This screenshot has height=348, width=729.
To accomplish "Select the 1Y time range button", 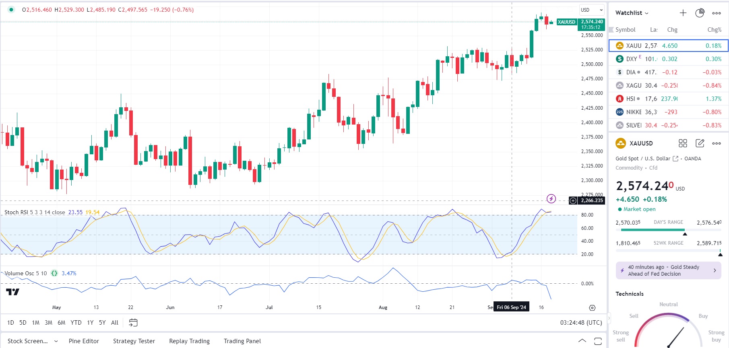I will tap(90, 323).
